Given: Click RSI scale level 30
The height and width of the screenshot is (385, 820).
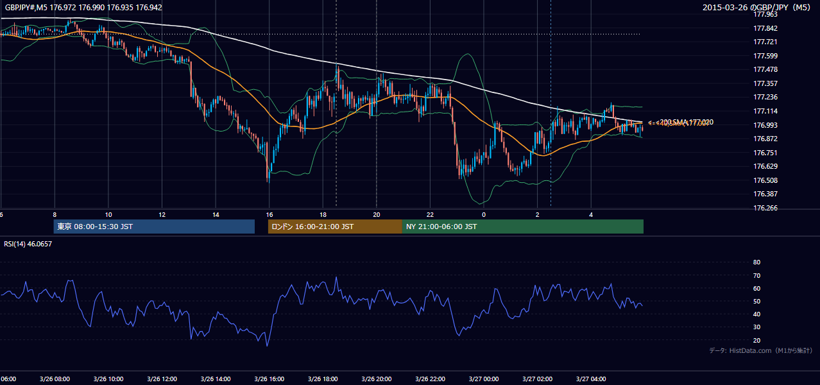Looking at the screenshot, I should (756, 327).
